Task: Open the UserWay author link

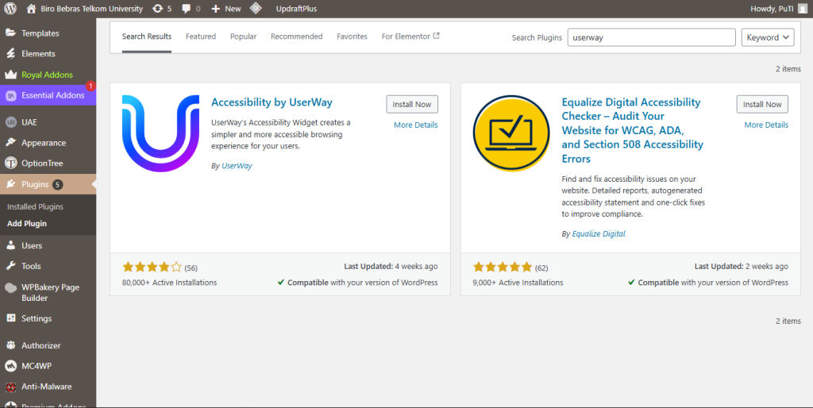Action: pos(237,166)
